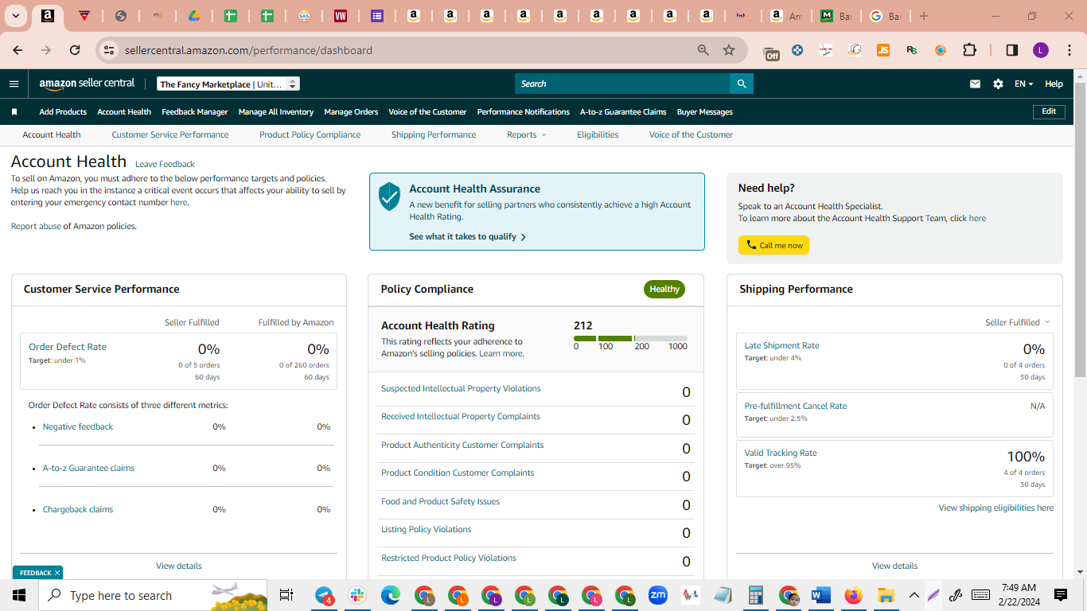Click the Leave Feedback link
Image resolution: width=1087 pixels, height=611 pixels.
coord(165,164)
